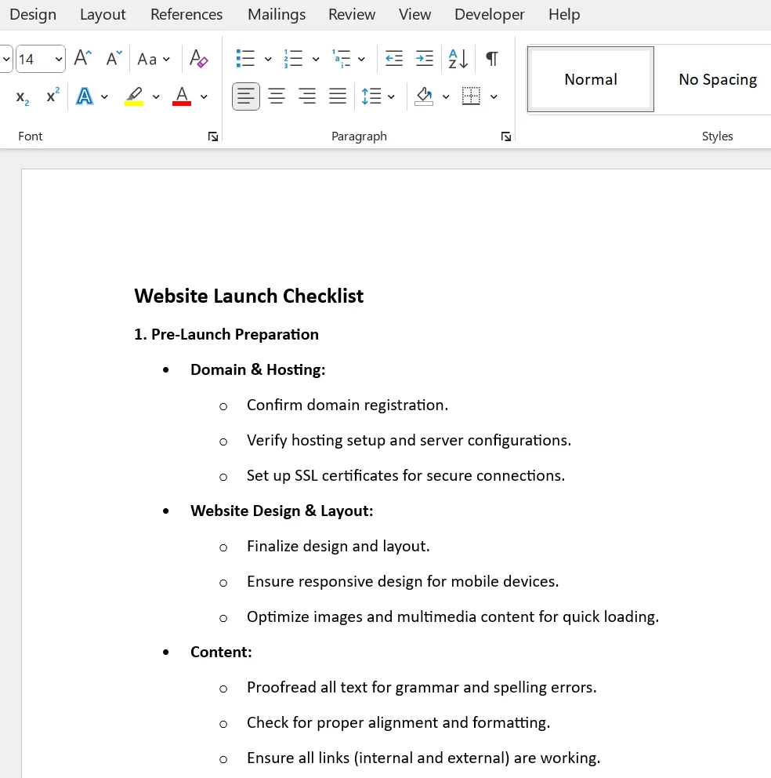
Task: Apply the Normal style
Action: (x=591, y=79)
